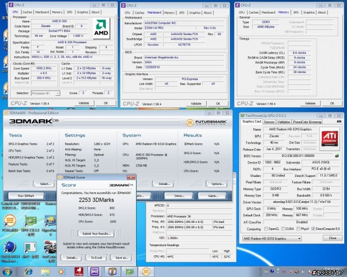This screenshot has height=277, width=347.
Task: Open the Windows Start menu orb
Action: tap(7, 272)
